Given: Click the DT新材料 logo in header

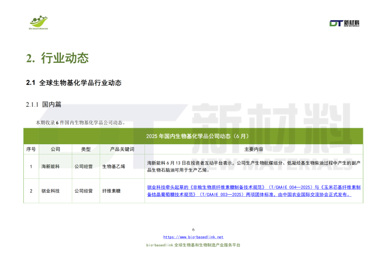Looking at the screenshot, I should pos(344,23).
